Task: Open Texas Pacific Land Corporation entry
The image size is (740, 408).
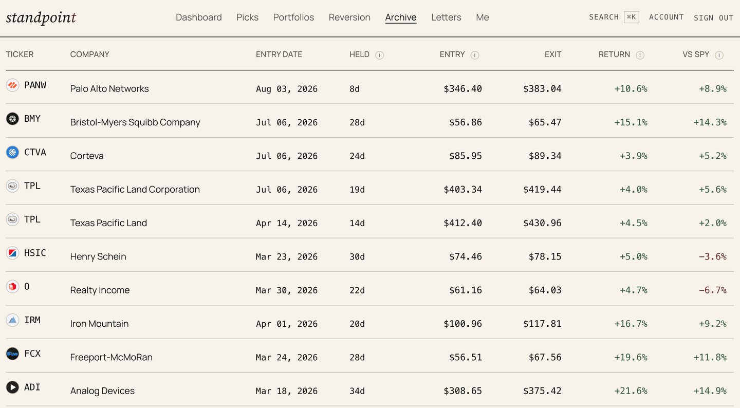Action: [135, 190]
